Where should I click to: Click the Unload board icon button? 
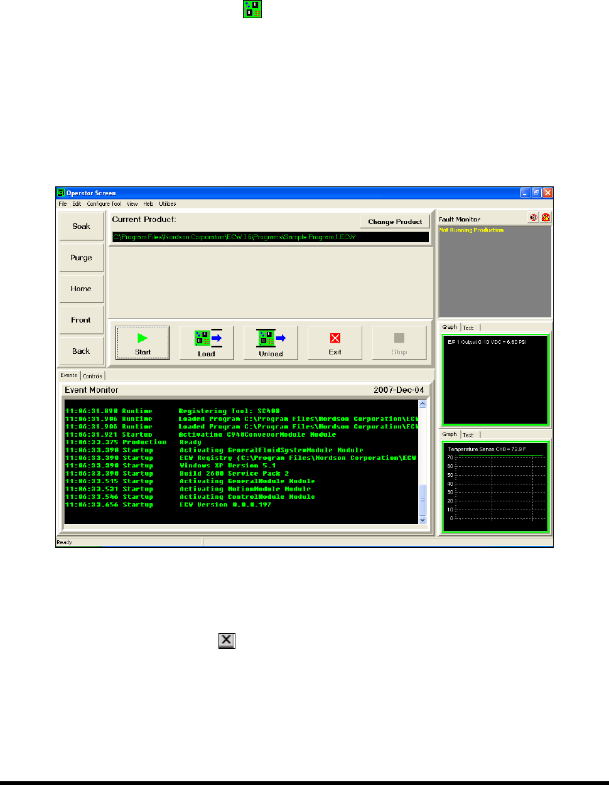271,343
